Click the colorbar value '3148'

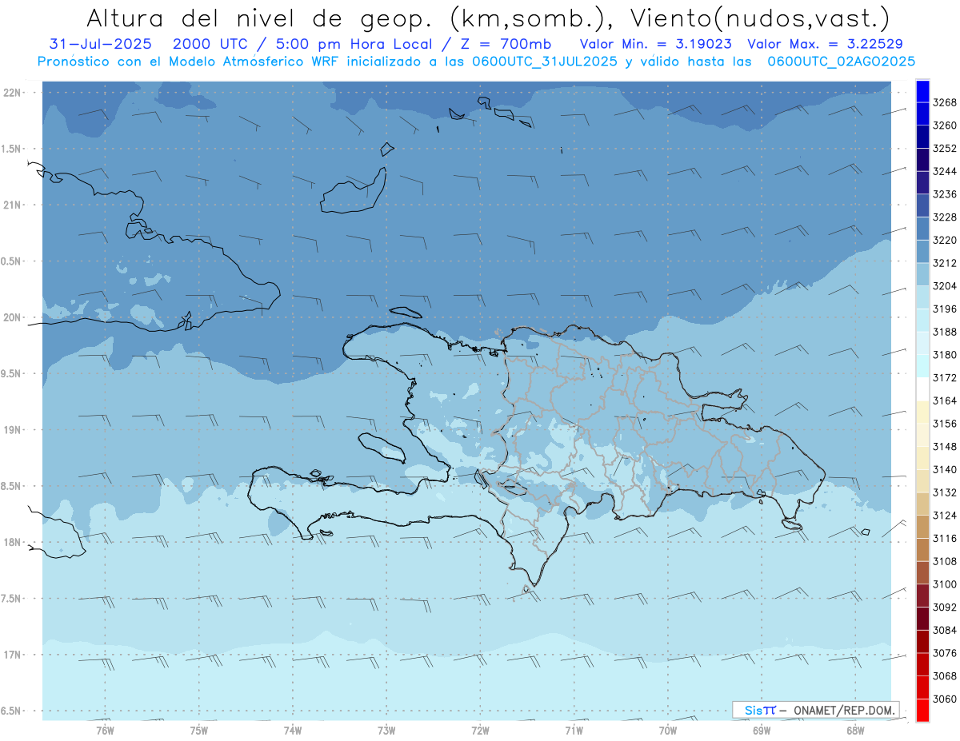945,447
